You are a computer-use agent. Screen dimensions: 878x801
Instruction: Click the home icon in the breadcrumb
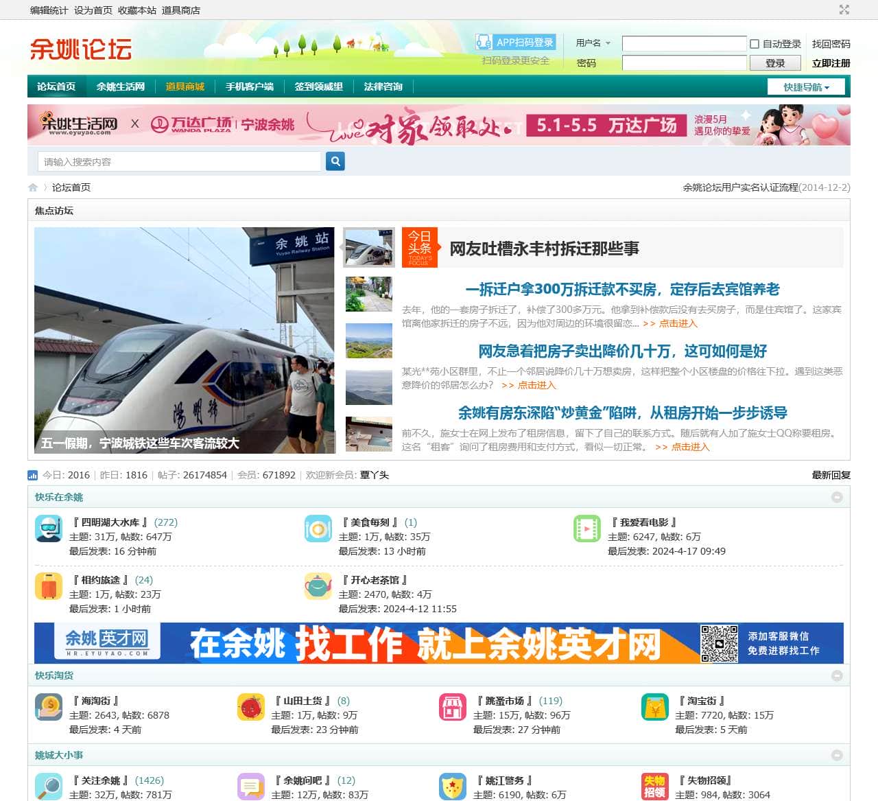(x=33, y=187)
